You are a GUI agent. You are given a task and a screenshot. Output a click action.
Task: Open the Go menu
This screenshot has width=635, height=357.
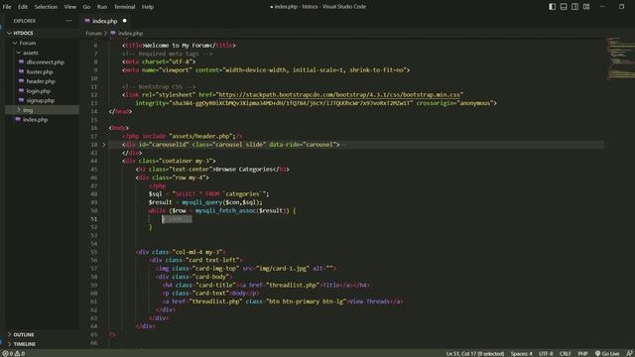pos(86,7)
